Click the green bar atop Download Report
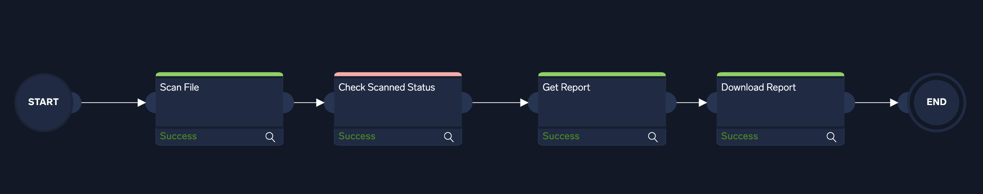The image size is (983, 194). click(x=780, y=74)
